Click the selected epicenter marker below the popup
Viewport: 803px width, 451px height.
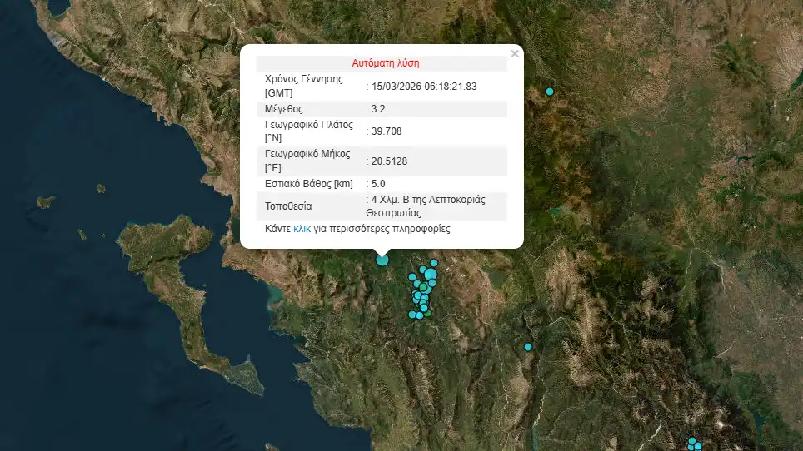(x=382, y=260)
